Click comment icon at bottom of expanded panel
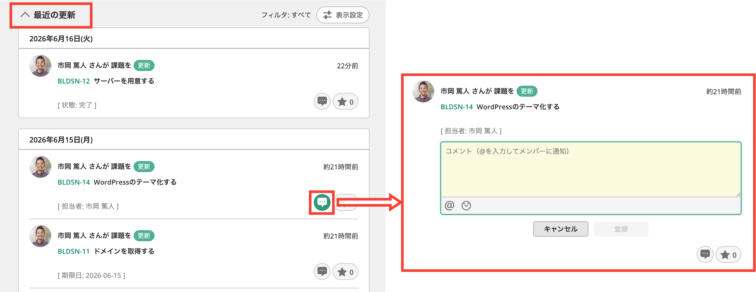Viewport: 756px width, 292px height. tap(705, 255)
